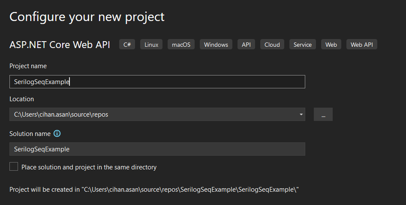Click the C# language tag
The height and width of the screenshot is (205, 406).
(x=127, y=45)
